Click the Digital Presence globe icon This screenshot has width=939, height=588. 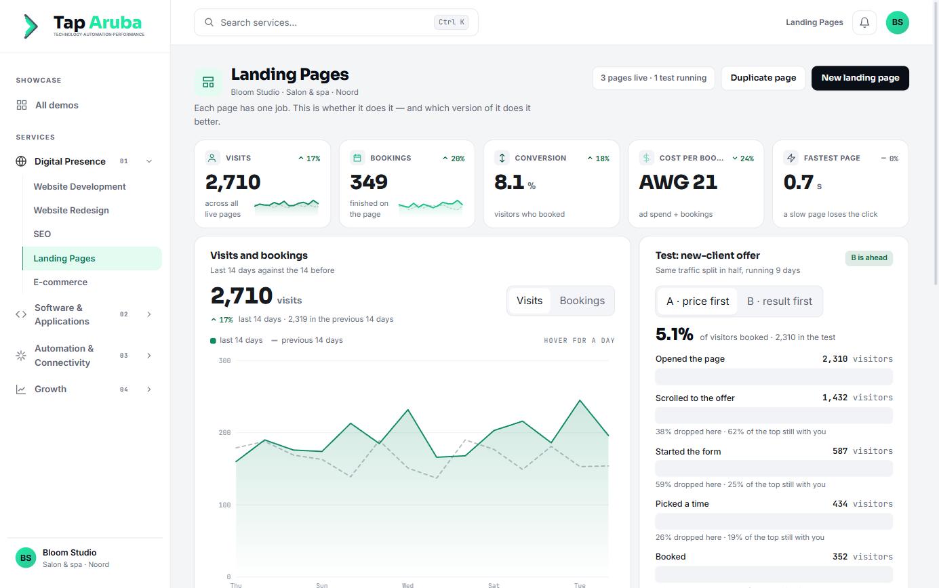21,161
